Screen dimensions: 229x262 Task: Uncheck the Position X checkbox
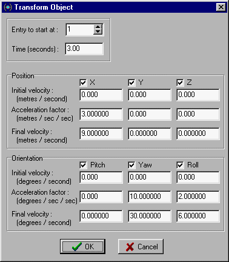[83, 82]
